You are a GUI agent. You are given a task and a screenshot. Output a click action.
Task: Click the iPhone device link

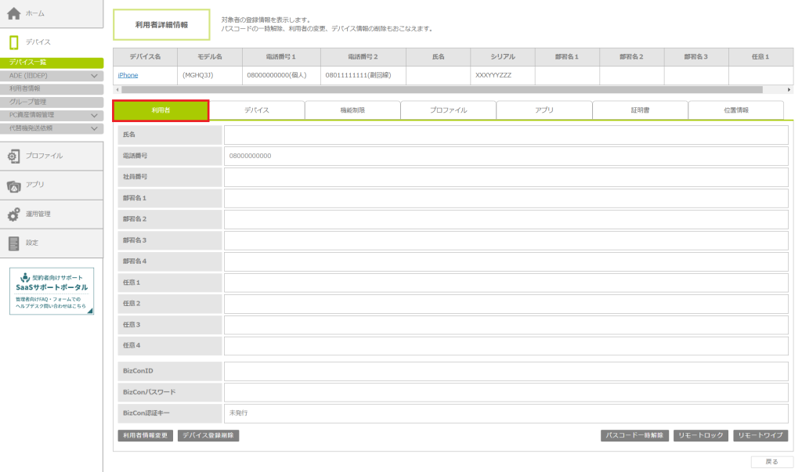(128, 75)
